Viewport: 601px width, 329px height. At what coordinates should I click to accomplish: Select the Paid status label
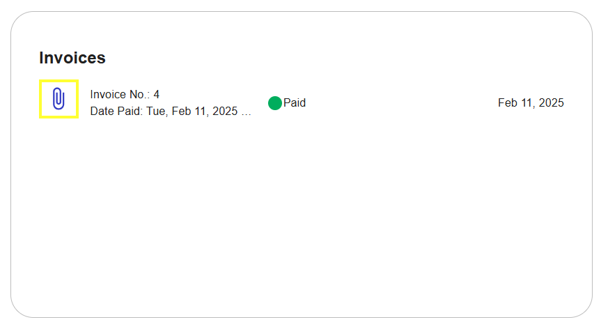pos(295,102)
